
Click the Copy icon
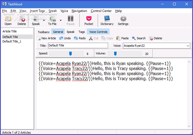[103, 38]
